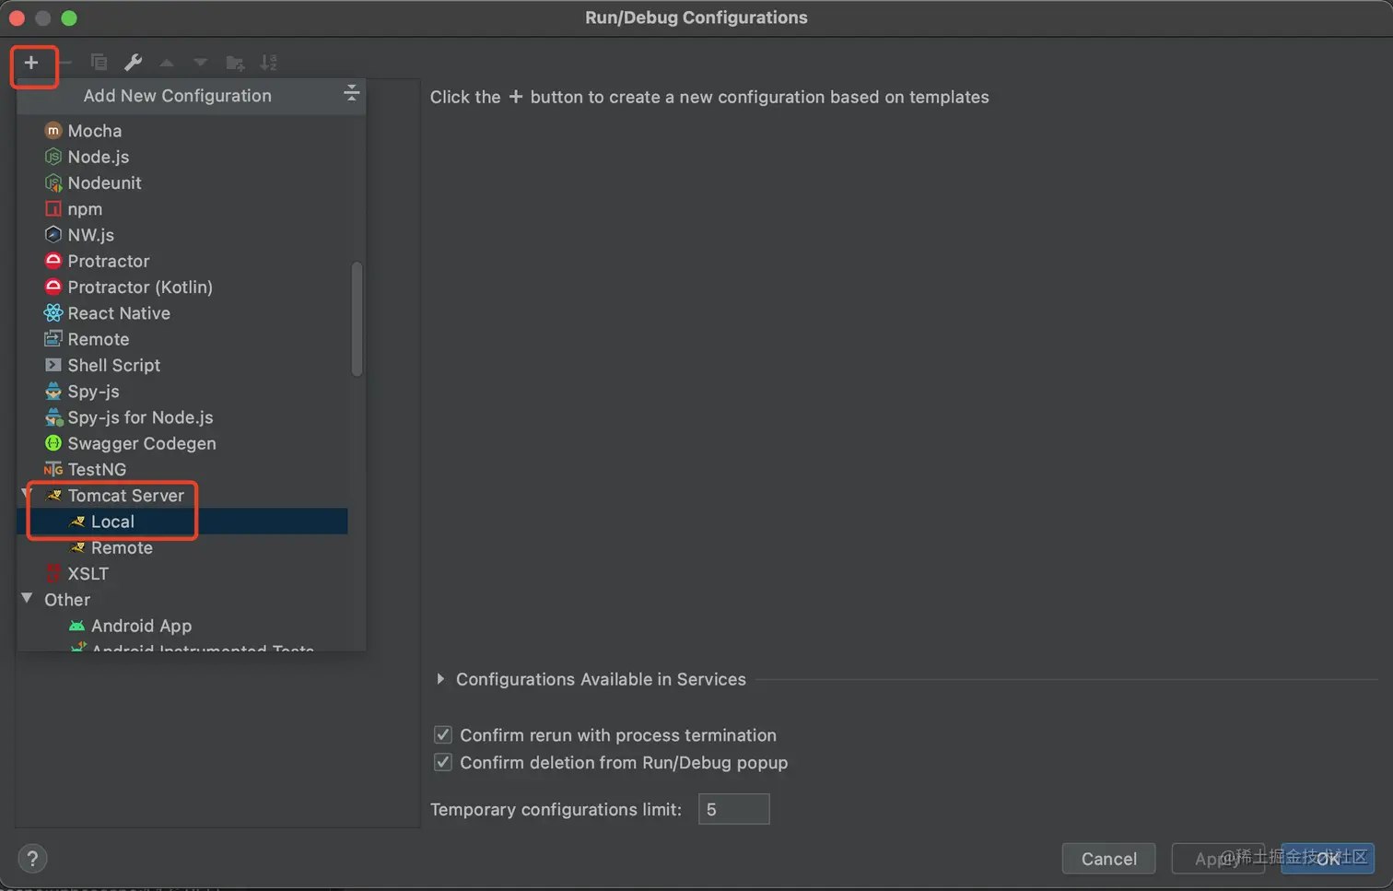Image resolution: width=1393 pixels, height=891 pixels.
Task: Click the configuration list scrollbar thumb
Action: 357,319
